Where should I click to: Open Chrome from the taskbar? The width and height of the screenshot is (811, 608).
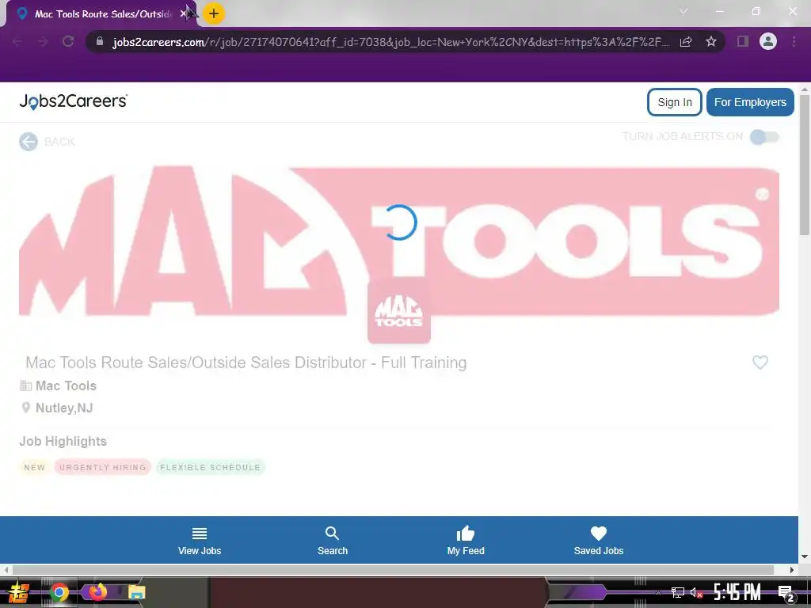(x=59, y=592)
